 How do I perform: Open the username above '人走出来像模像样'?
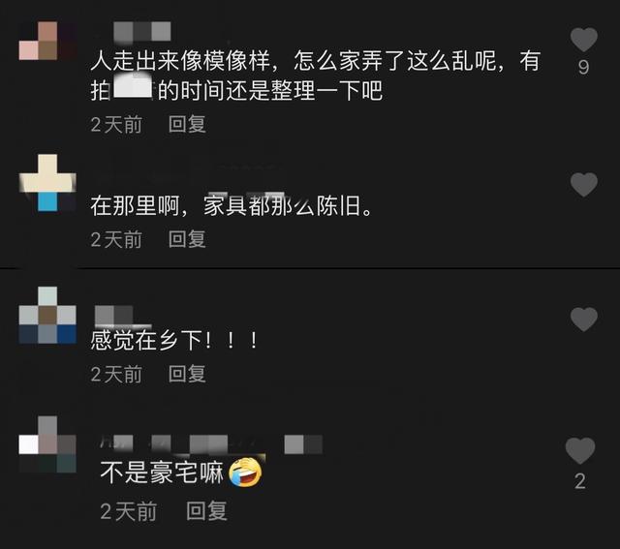pyautogui.click(x=142, y=32)
